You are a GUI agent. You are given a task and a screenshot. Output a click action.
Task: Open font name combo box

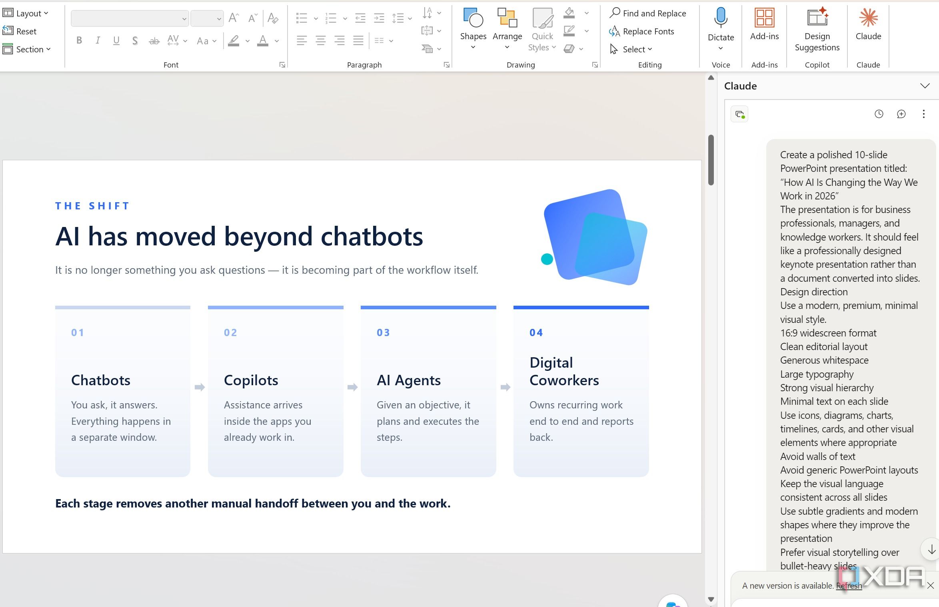130,18
